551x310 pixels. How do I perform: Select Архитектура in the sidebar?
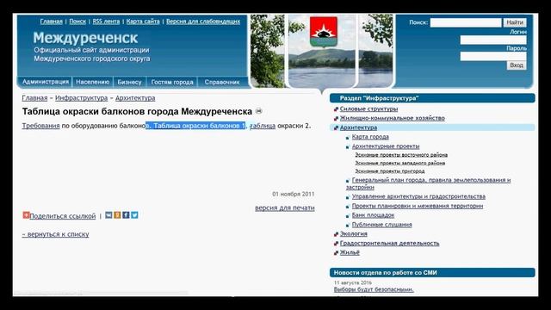pyautogui.click(x=358, y=127)
